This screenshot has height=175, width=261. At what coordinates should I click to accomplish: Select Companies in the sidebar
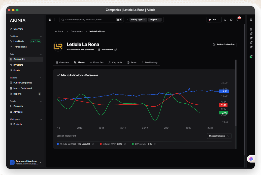click(x=26, y=59)
